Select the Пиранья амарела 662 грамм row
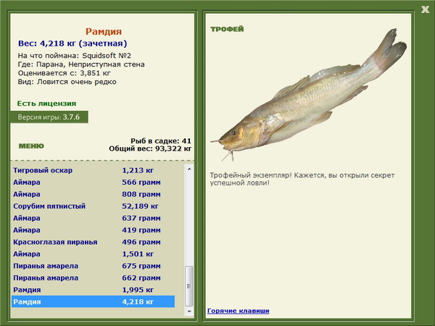 [x=94, y=277]
